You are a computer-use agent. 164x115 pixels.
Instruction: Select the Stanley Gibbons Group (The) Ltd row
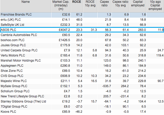coord(82,101)
